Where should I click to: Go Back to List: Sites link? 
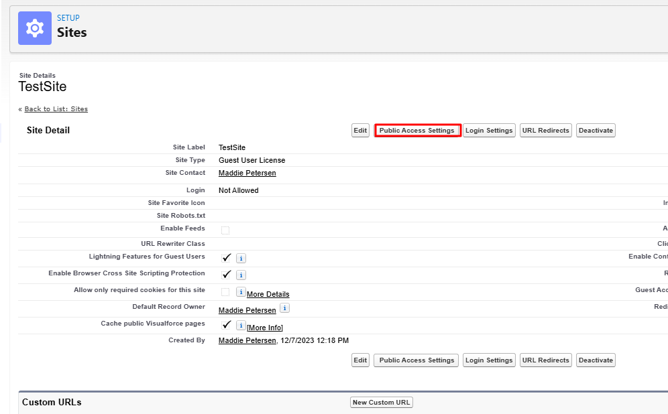(56, 109)
